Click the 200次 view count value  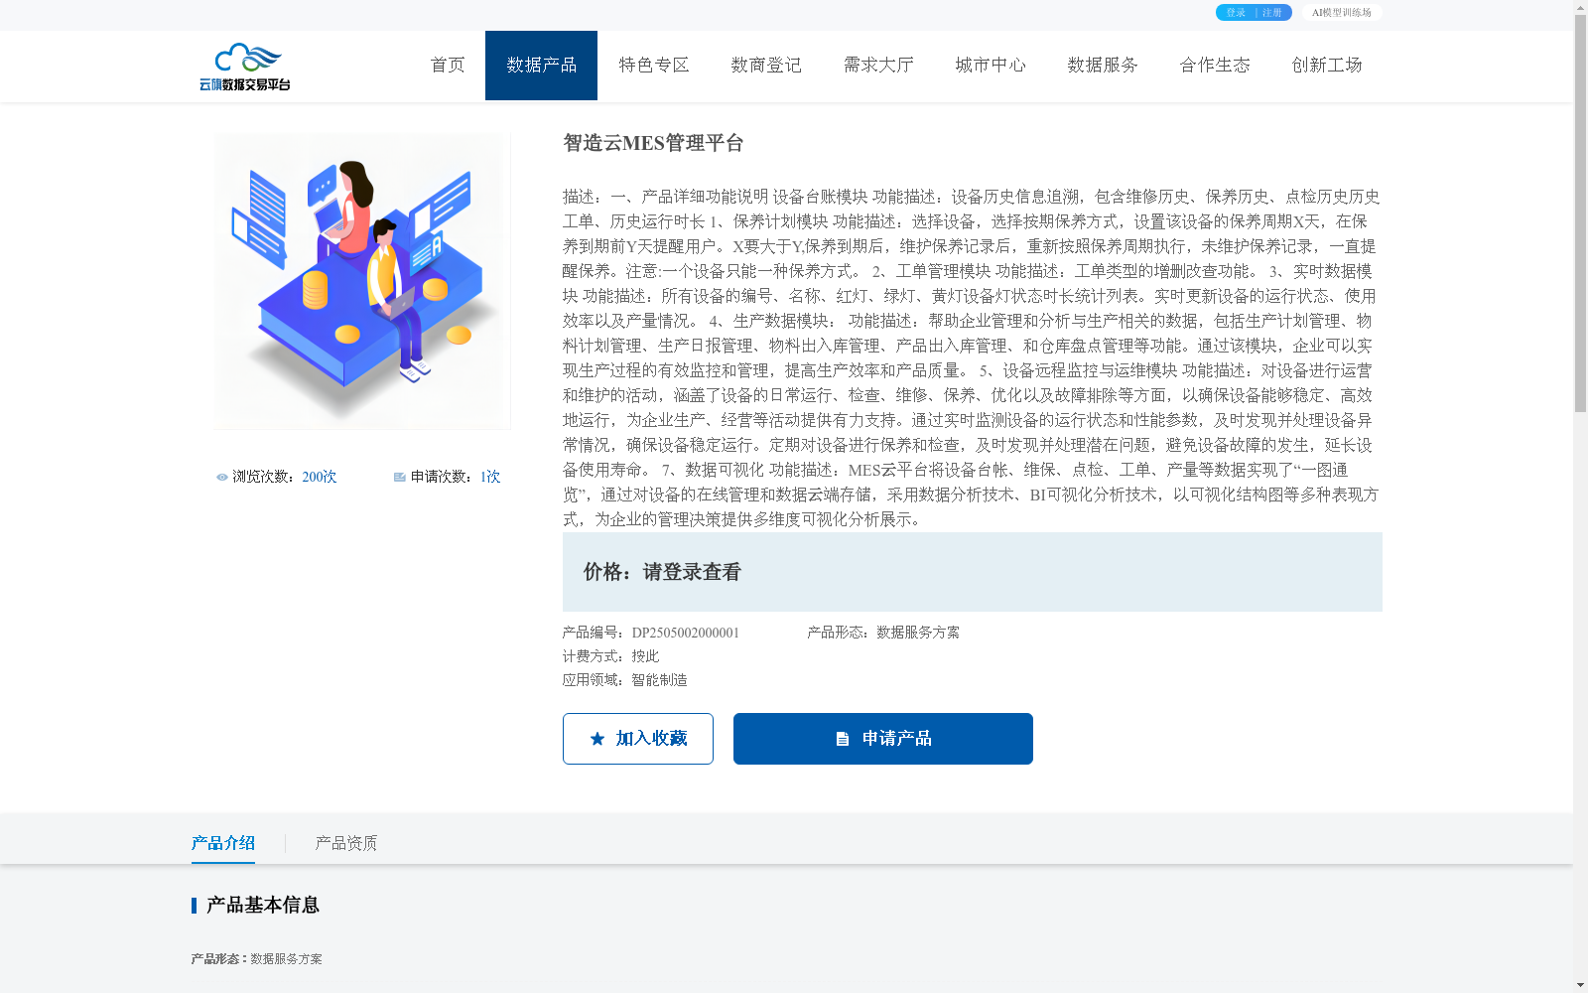coord(320,478)
